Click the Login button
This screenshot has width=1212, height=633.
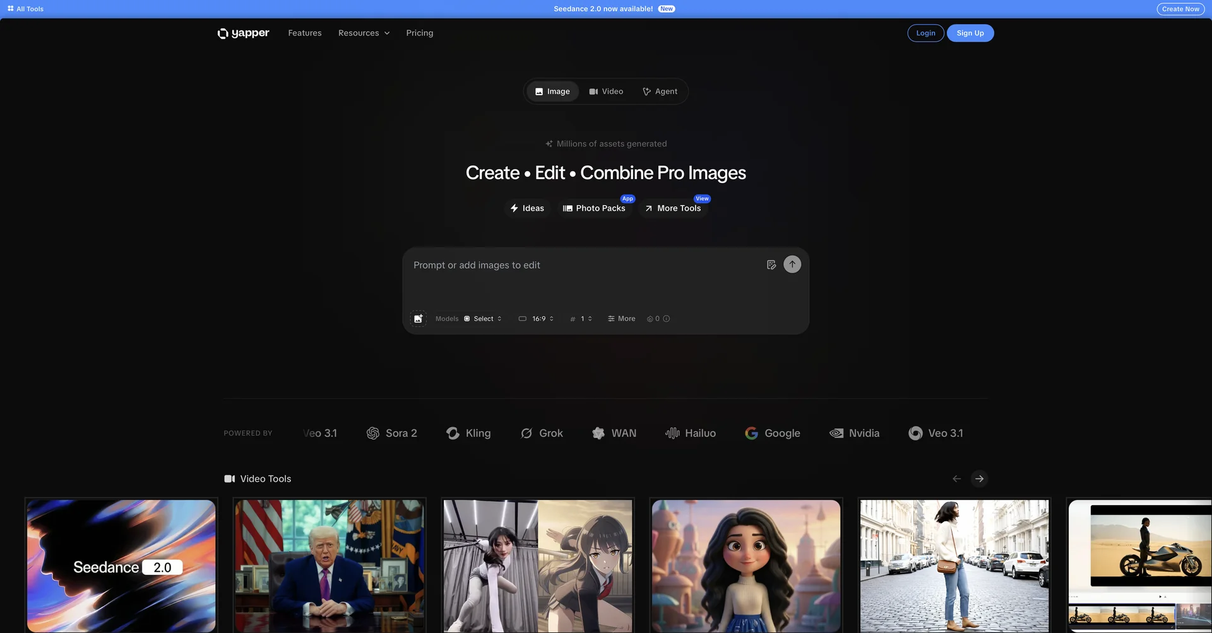[x=925, y=33]
